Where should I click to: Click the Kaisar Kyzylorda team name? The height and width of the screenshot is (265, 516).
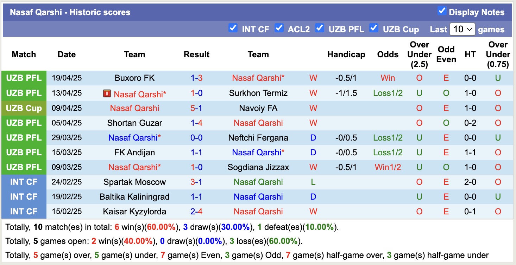click(134, 212)
